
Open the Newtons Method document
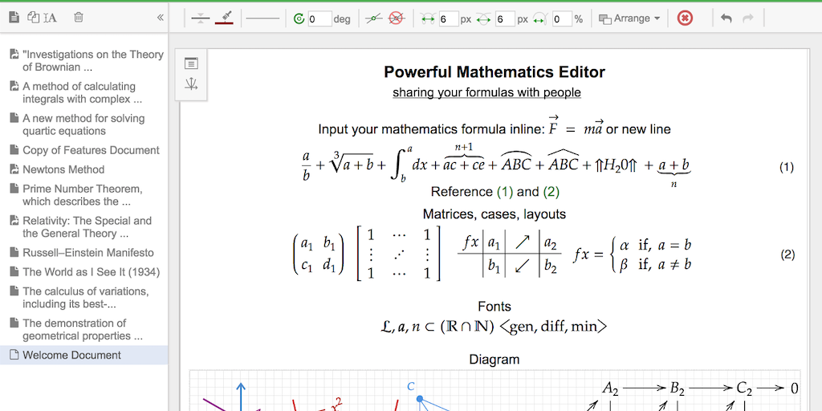pos(63,170)
